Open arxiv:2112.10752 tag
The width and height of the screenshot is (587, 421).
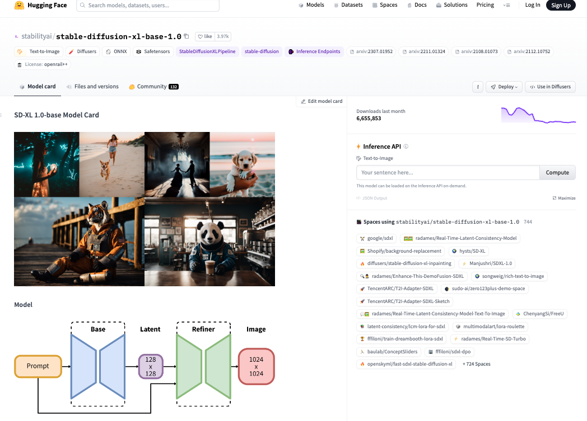(529, 51)
